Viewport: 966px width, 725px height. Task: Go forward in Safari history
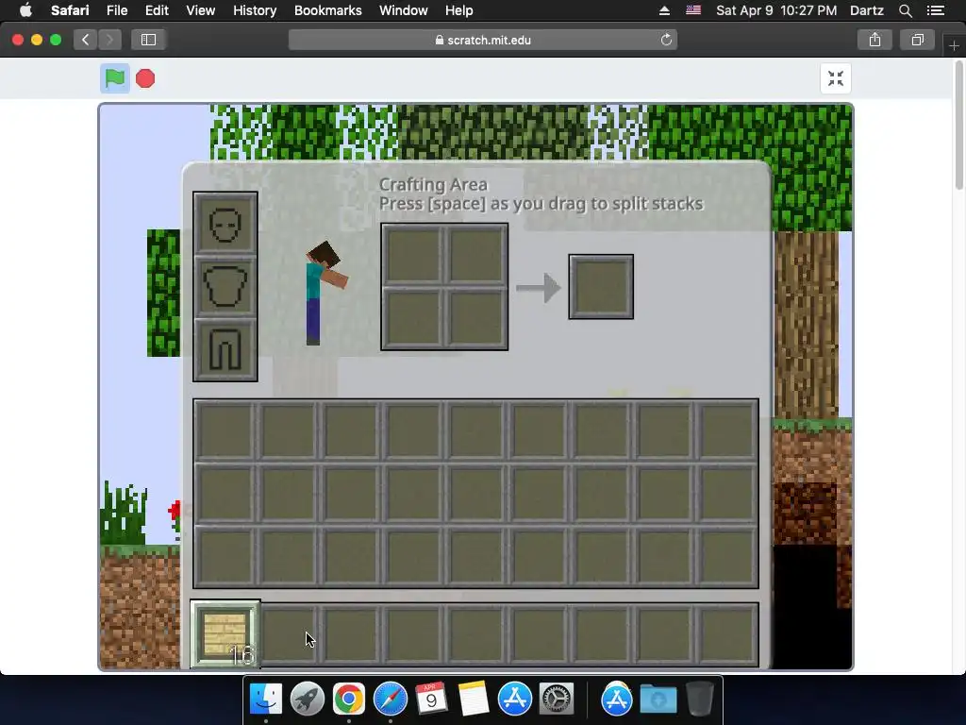pyautogui.click(x=109, y=40)
